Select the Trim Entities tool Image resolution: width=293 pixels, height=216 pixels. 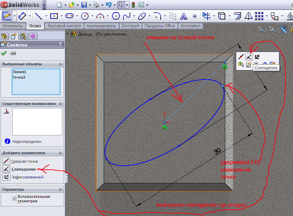coord(206,16)
